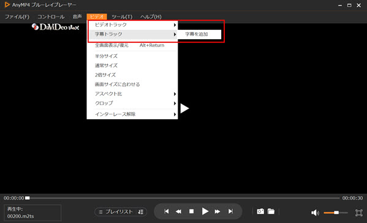Click the 00:00:00 elapsed time
Viewport: 367px width, 223px height.
[14, 198]
